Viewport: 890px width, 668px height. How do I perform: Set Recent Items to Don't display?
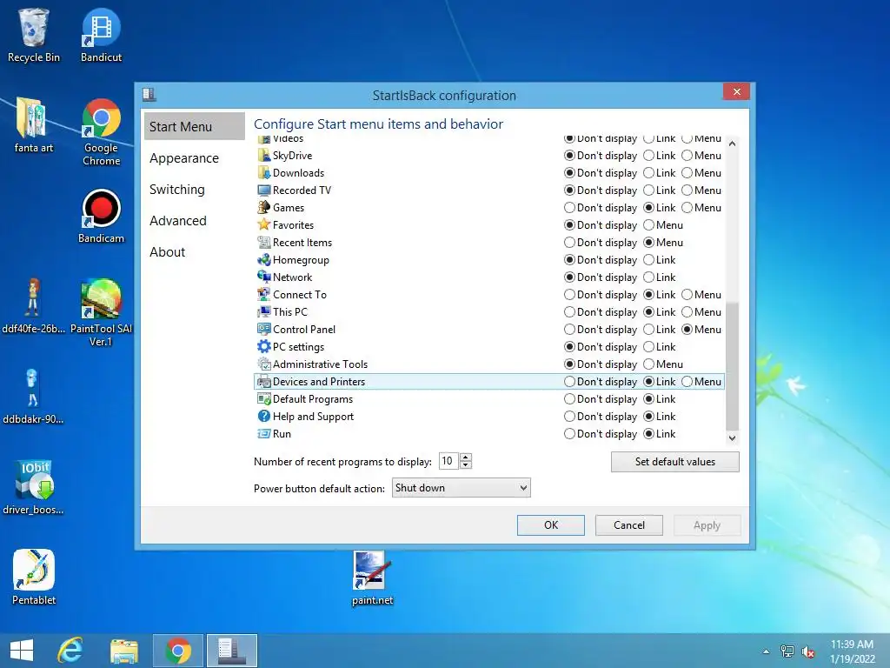(569, 243)
